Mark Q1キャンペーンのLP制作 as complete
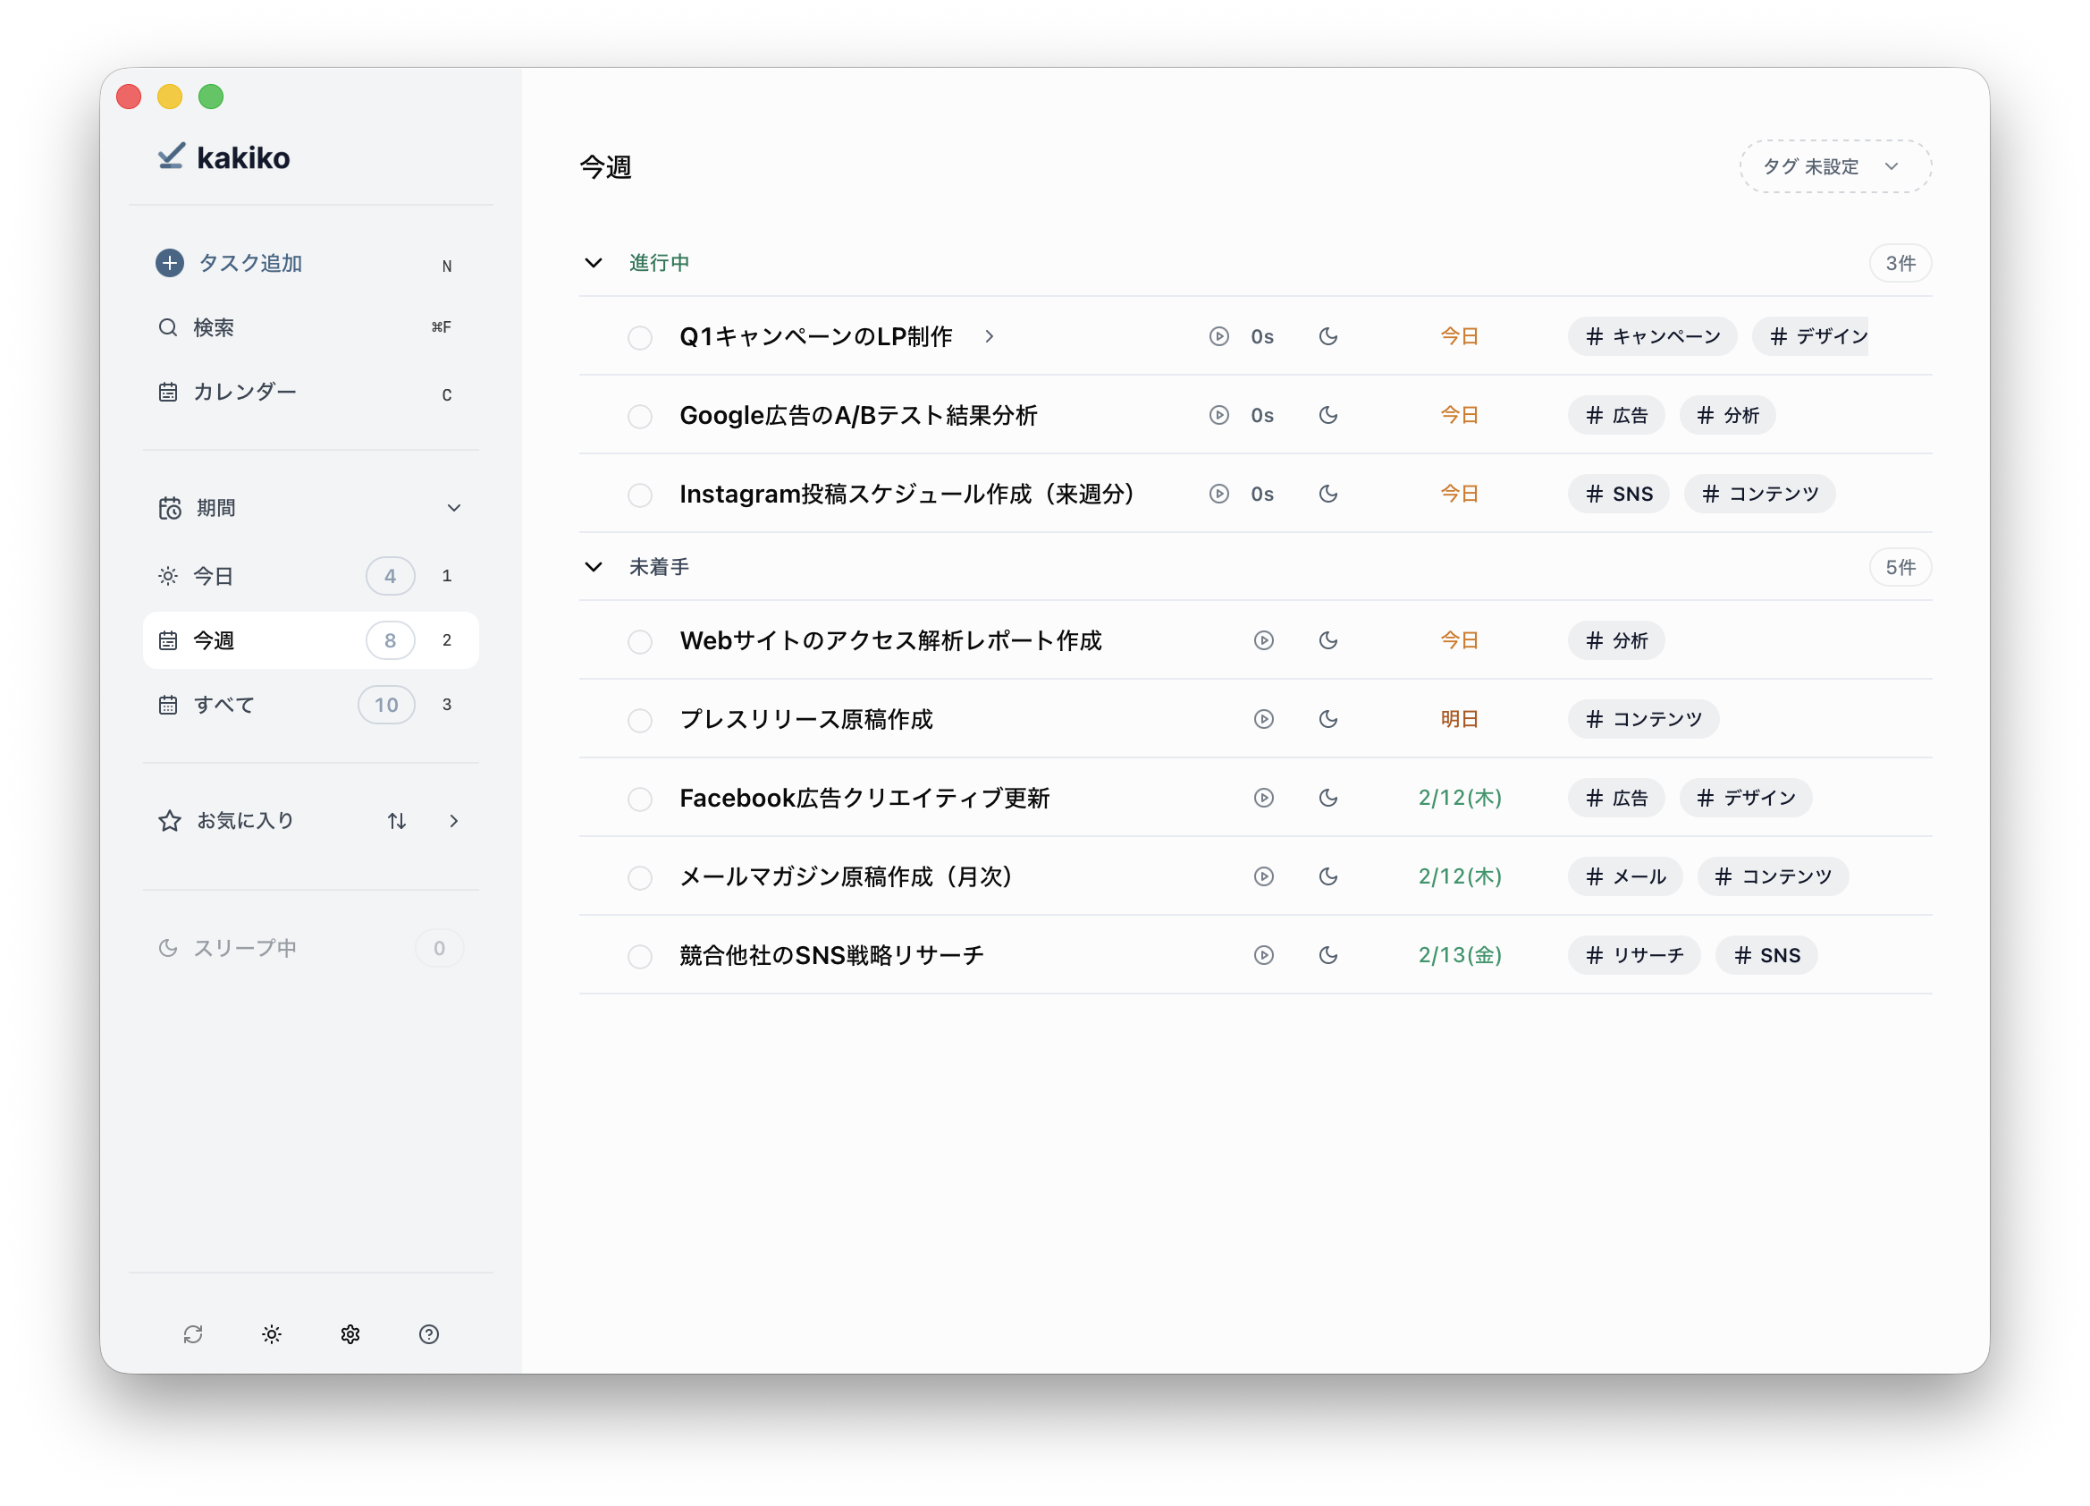Image resolution: width=2090 pixels, height=1506 pixels. click(x=639, y=337)
